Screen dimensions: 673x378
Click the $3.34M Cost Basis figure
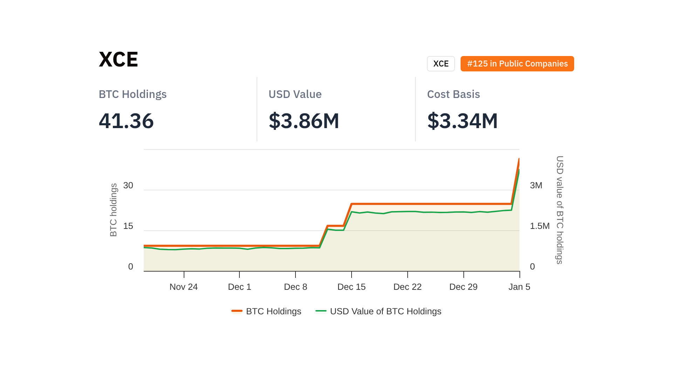click(x=462, y=121)
